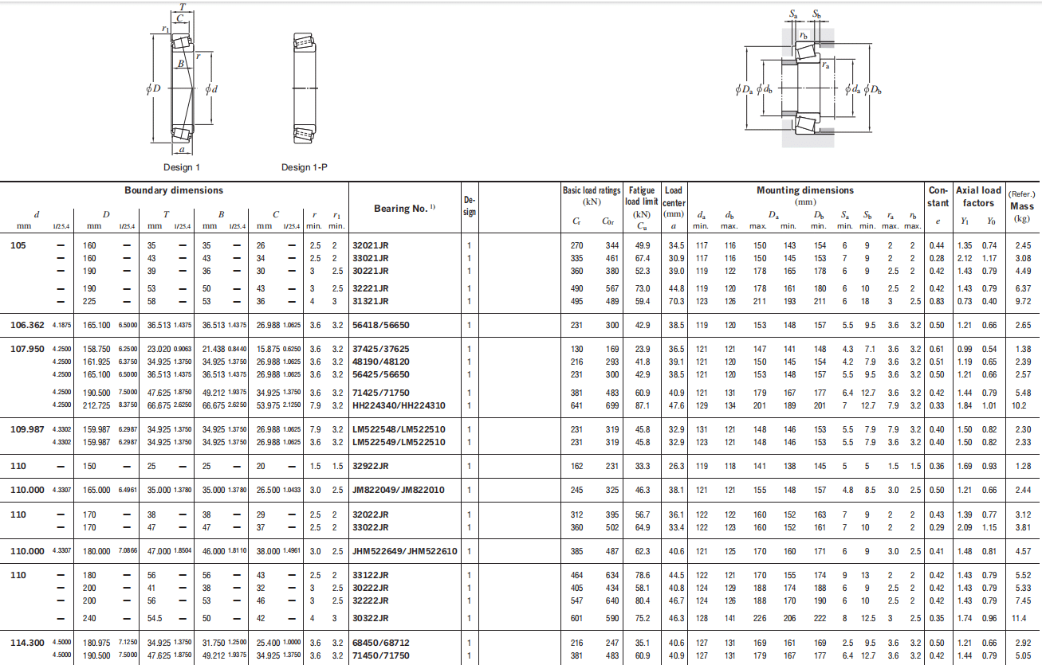Click the "Mounting dimensions" header
This screenshot has width=1042, height=665.
click(x=805, y=190)
